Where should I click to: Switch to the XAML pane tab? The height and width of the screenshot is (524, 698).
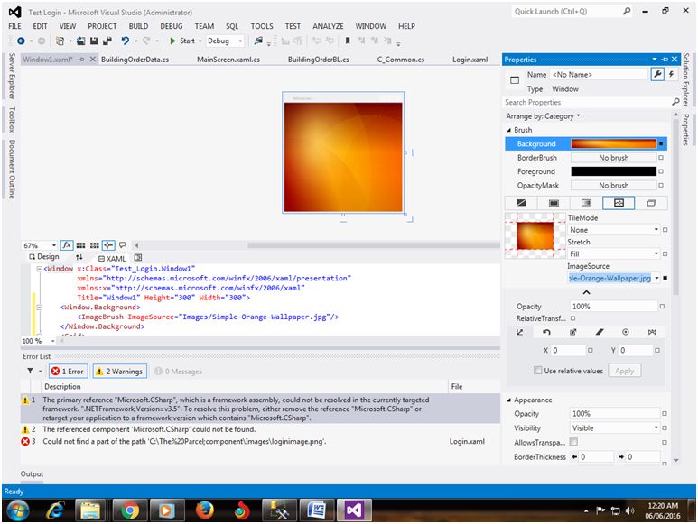pos(112,258)
